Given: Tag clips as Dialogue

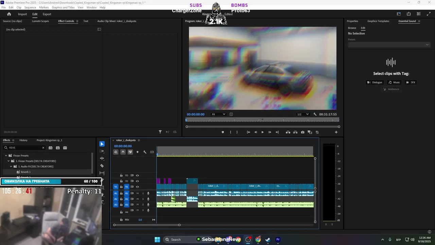Looking at the screenshot, I should point(375,82).
